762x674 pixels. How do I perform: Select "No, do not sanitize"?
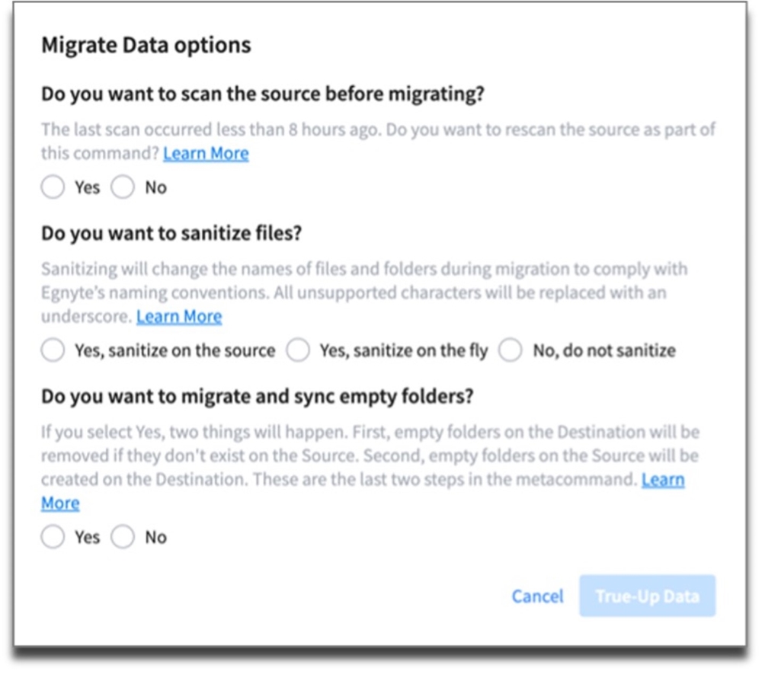pos(510,350)
